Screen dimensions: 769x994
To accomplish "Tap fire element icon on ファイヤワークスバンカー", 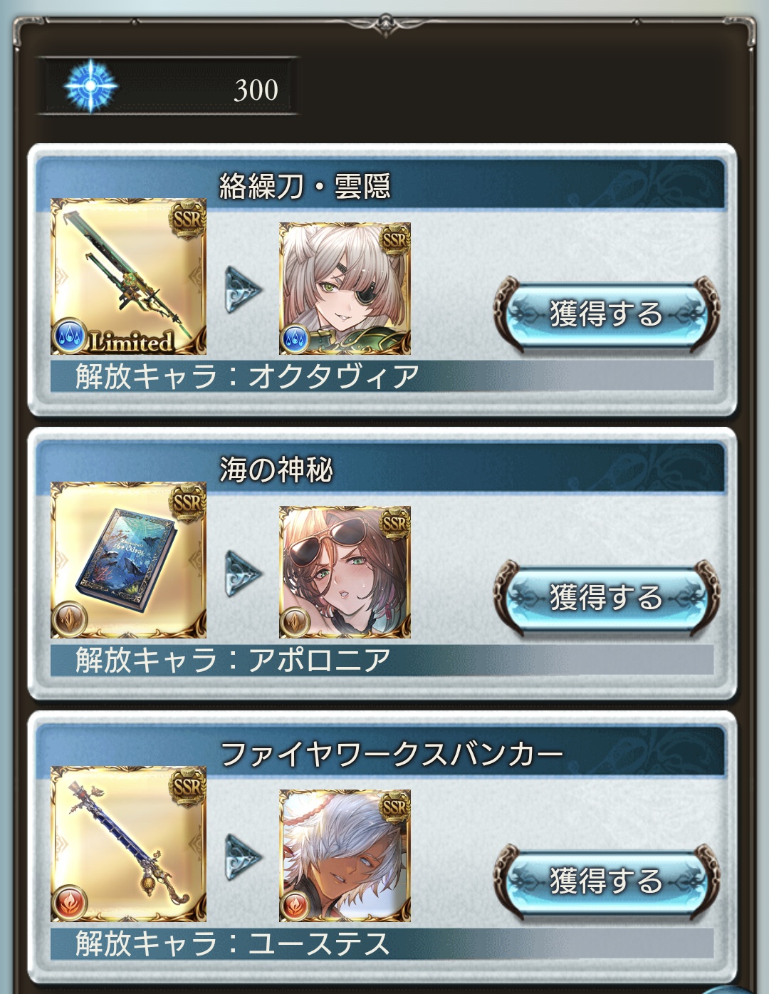I will tap(70, 904).
